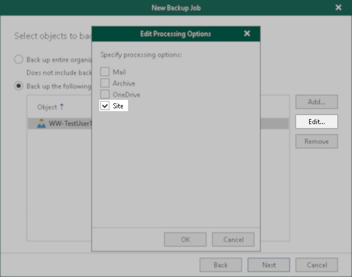Confirm with OK in Edit Processing Options
Viewport: 352px width, 277px height.
(185, 240)
